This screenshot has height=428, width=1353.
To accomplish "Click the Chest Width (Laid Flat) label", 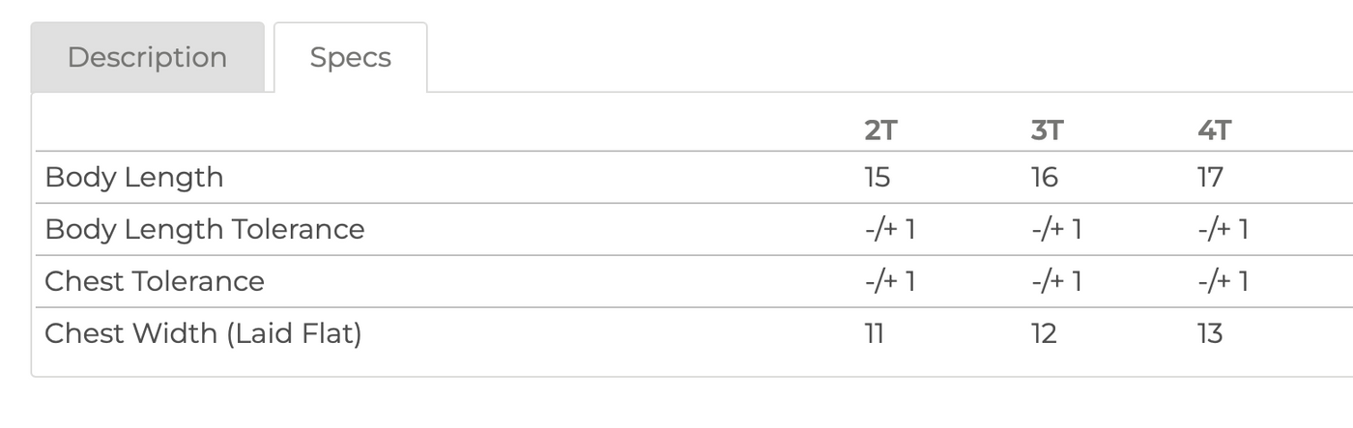I will click(203, 334).
